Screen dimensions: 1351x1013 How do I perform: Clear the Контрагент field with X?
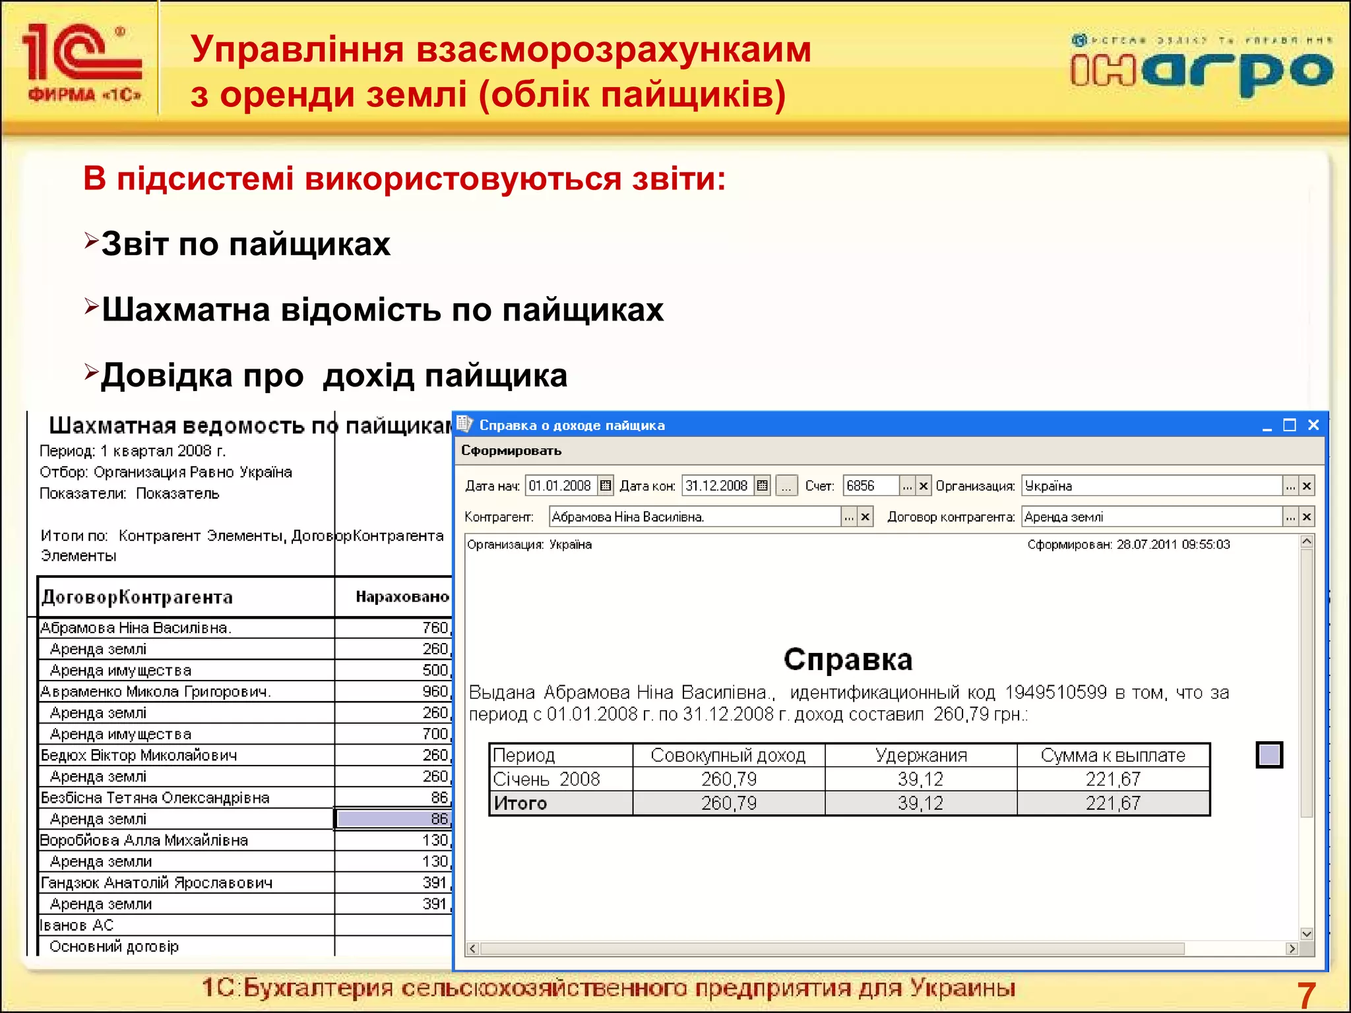click(x=865, y=517)
